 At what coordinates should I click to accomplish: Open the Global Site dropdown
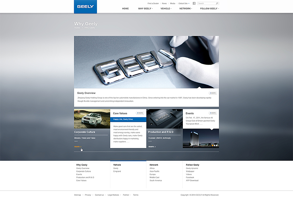(184, 3)
